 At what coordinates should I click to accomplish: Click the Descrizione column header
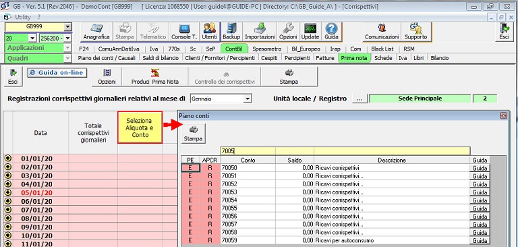392,160
